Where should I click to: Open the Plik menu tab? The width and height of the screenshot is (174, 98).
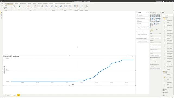[x=2, y=4]
